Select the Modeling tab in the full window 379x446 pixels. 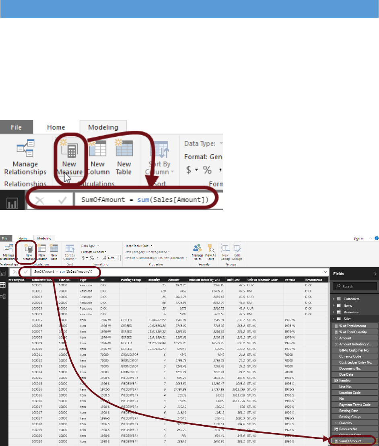(x=44, y=238)
